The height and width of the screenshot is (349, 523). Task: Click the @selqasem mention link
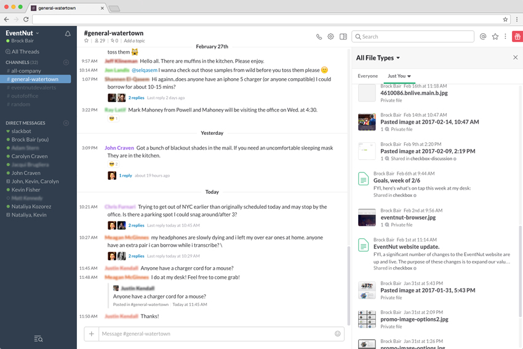coord(144,70)
